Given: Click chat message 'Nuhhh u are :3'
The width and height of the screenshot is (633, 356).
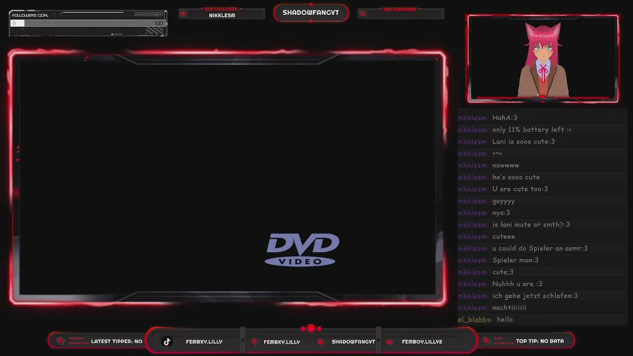Looking at the screenshot, I should pyautogui.click(x=517, y=284).
